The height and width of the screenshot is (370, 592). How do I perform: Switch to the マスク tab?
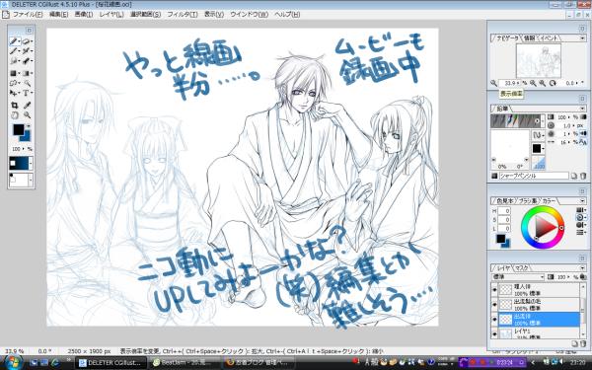click(x=522, y=267)
